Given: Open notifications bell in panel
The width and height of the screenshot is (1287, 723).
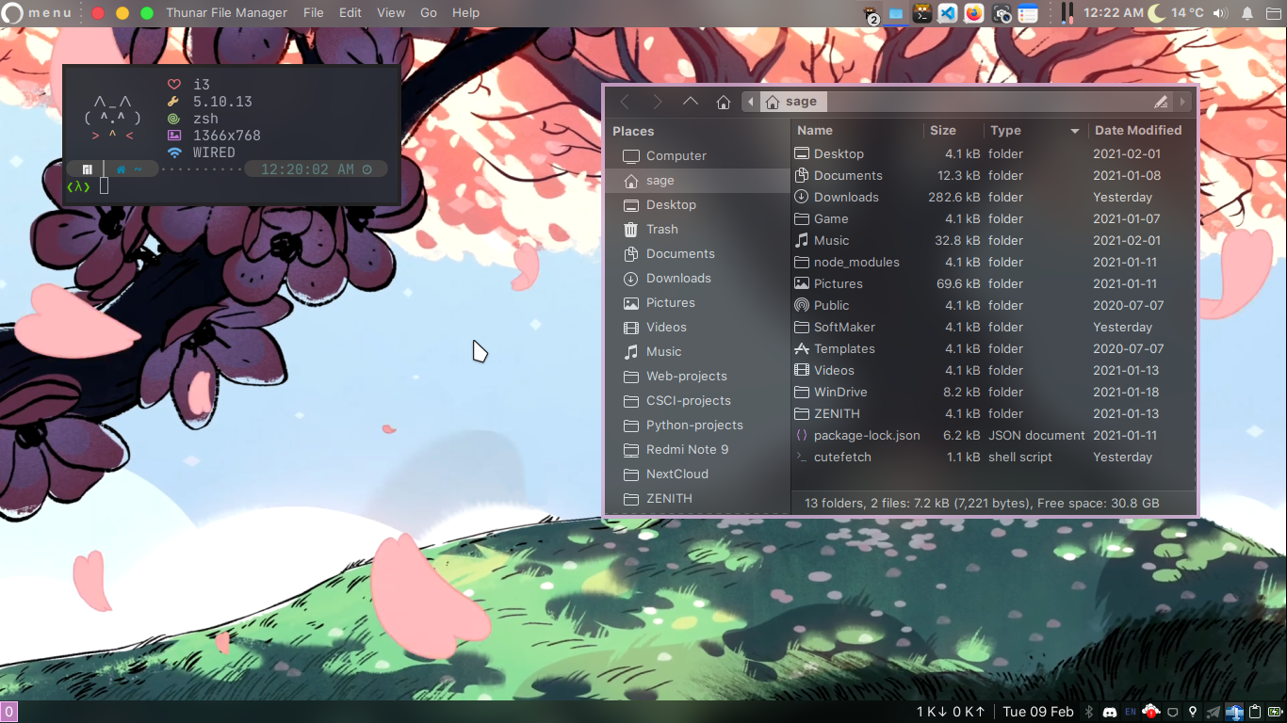Looking at the screenshot, I should [x=1247, y=13].
